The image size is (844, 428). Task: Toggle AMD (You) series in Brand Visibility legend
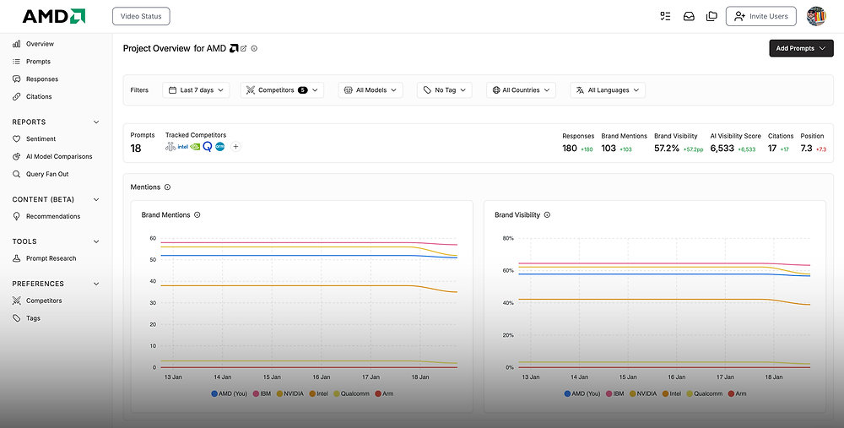point(582,393)
